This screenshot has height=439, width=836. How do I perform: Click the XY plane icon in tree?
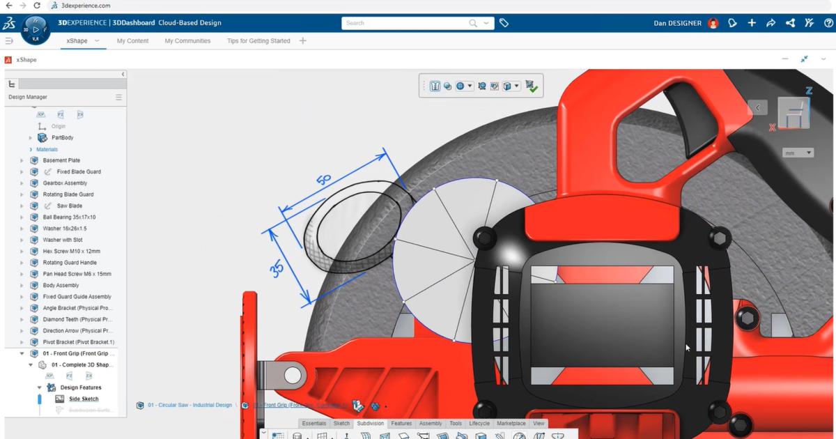pyautogui.click(x=40, y=114)
